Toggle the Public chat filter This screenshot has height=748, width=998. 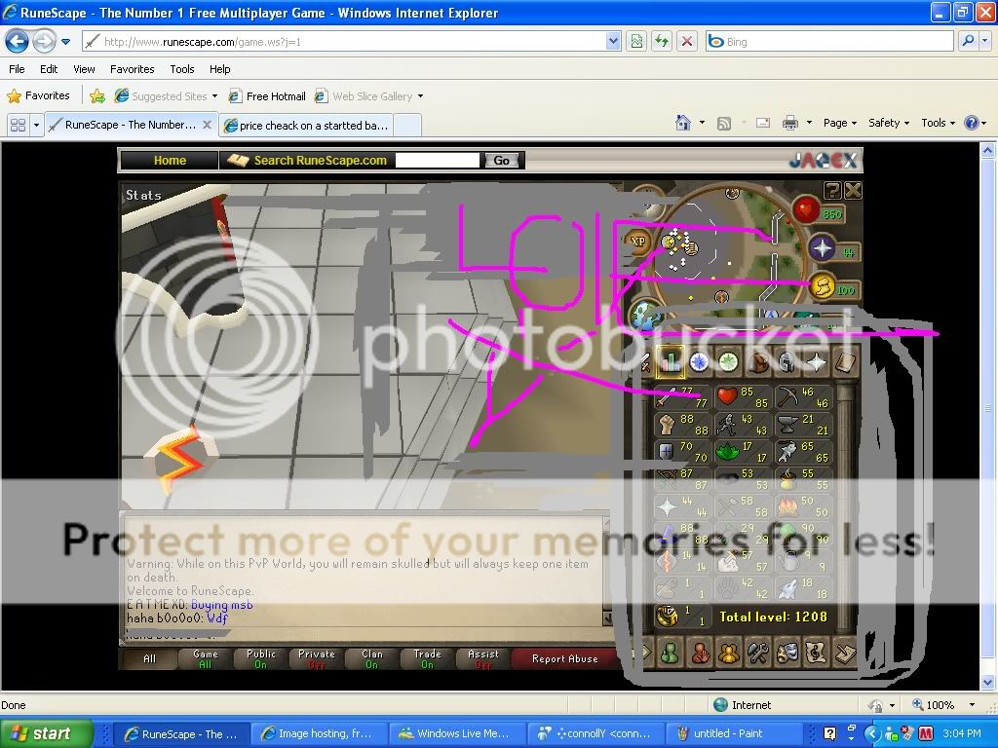pos(260,659)
